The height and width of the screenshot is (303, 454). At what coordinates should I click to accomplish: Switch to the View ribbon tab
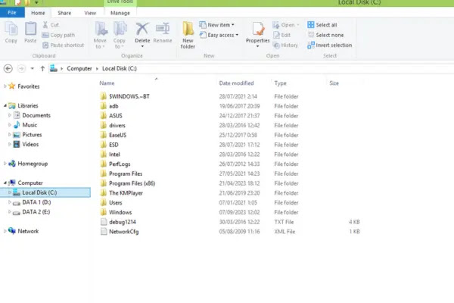point(90,13)
